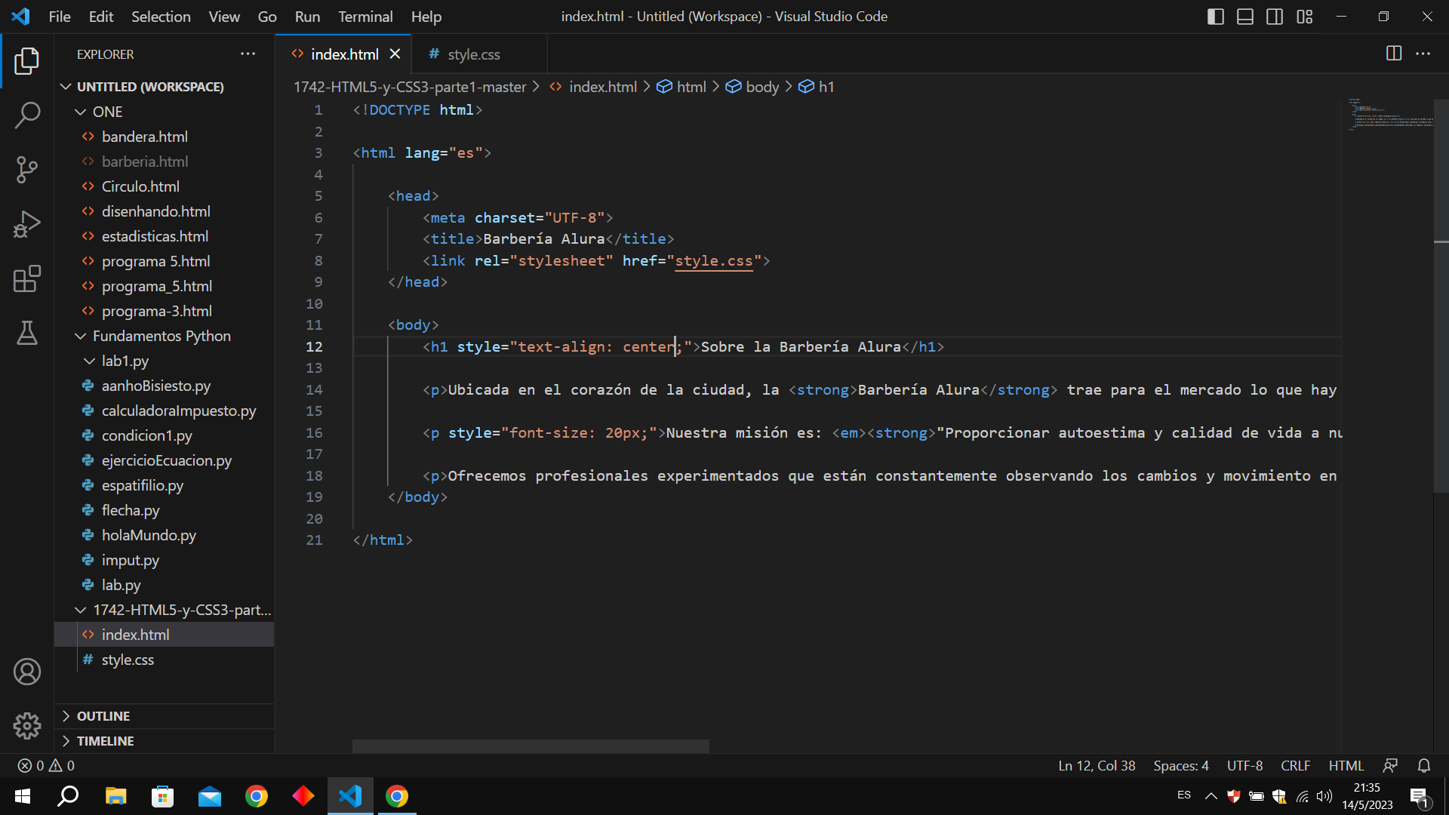Follow the style.css link in code
This screenshot has width=1449, height=815.
[714, 260]
